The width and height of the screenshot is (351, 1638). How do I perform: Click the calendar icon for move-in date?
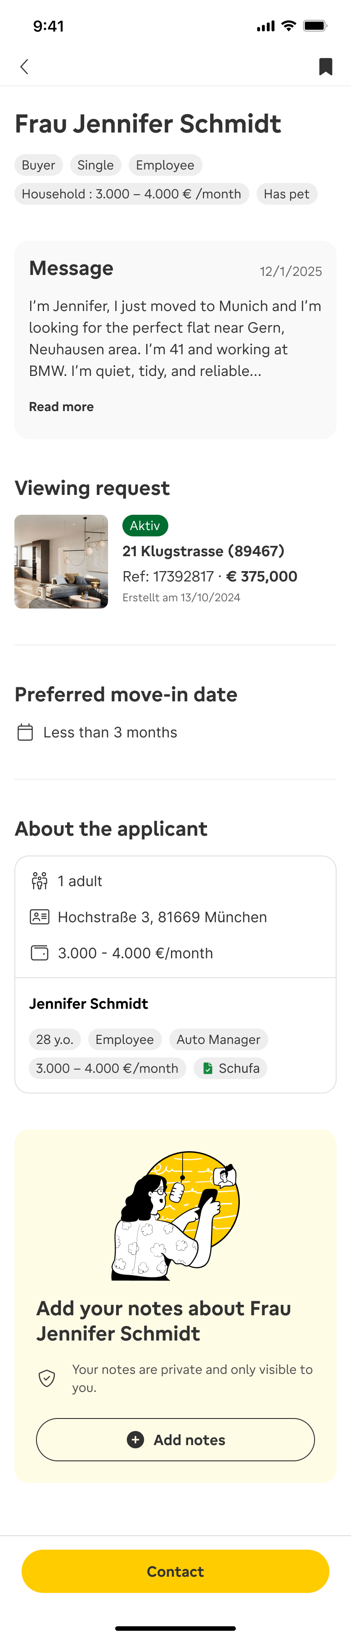tap(25, 732)
